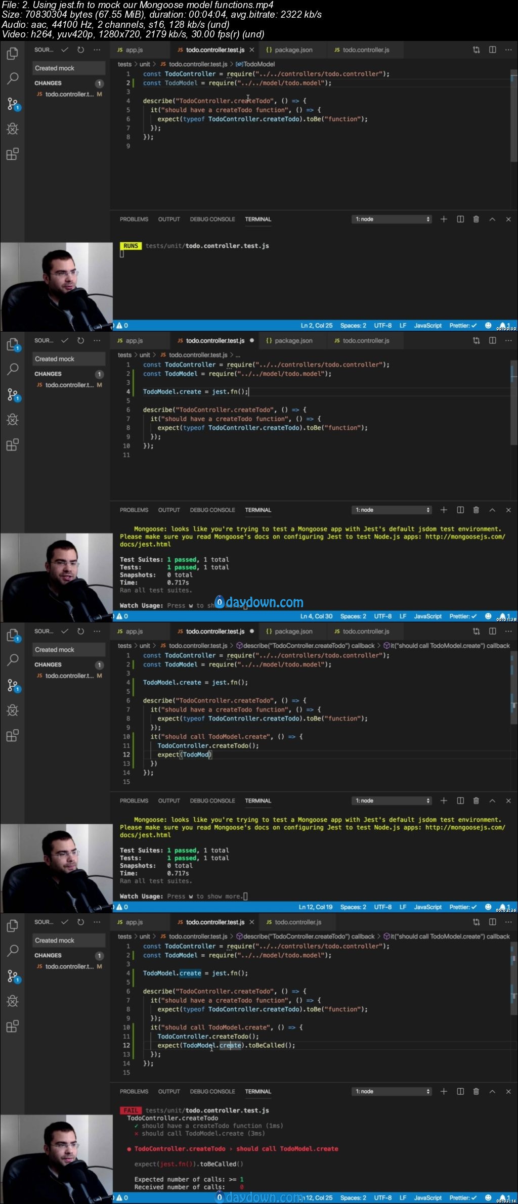518x1204 pixels.
Task: Click FAIL badge in bottom frame terminal
Action: [x=131, y=1110]
